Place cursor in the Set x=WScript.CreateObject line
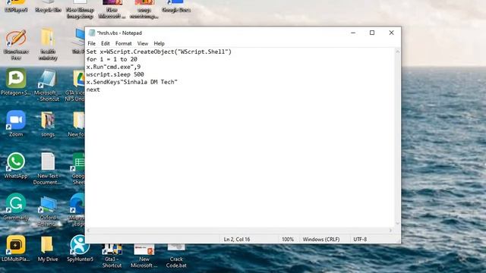 tap(159, 52)
